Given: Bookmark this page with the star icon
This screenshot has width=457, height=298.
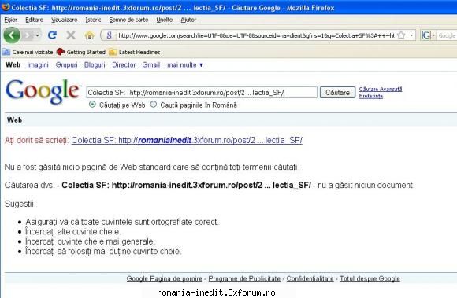Looking at the screenshot, I should click(401, 35).
